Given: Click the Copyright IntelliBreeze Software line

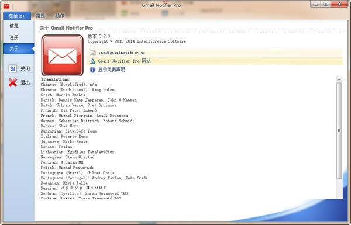Looking at the screenshot, I should click(x=137, y=41).
